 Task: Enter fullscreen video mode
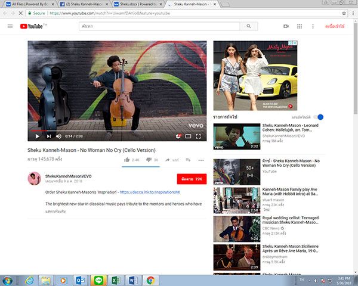(x=199, y=136)
